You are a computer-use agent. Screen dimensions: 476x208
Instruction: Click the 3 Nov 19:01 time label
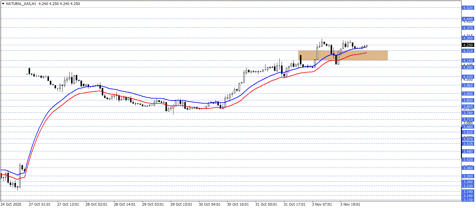350,204
